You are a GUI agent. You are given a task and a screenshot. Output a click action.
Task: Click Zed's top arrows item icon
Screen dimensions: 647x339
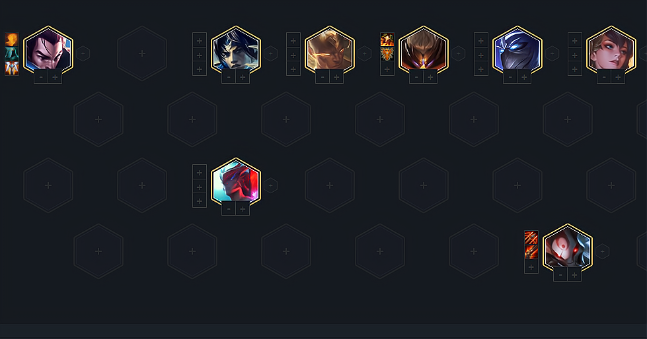(x=531, y=237)
